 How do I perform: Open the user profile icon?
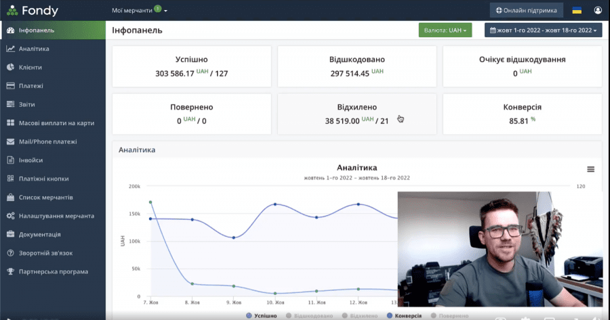click(598, 10)
